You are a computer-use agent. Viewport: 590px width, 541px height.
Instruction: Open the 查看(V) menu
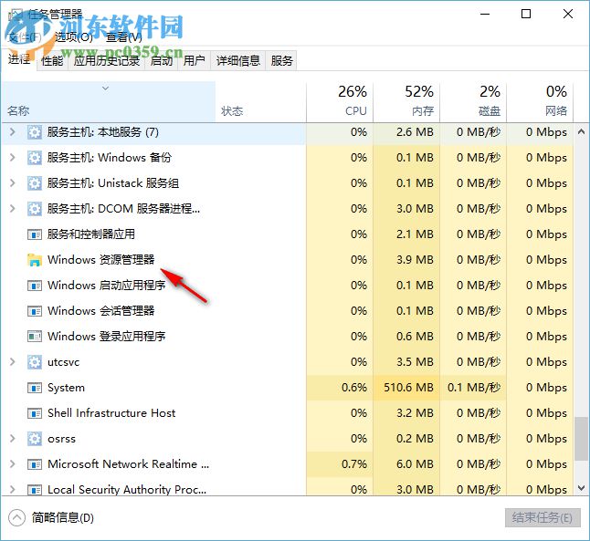tap(124, 37)
